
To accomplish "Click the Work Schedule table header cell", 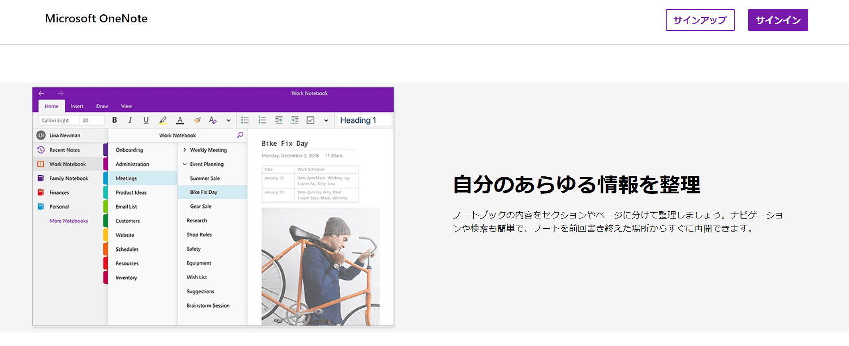I will pyautogui.click(x=327, y=169).
